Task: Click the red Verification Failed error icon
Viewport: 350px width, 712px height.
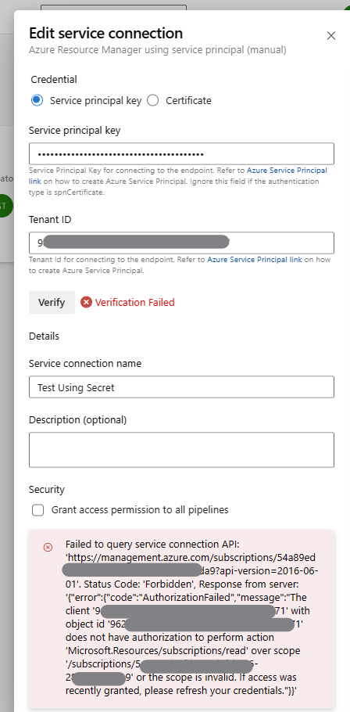Action: (86, 303)
